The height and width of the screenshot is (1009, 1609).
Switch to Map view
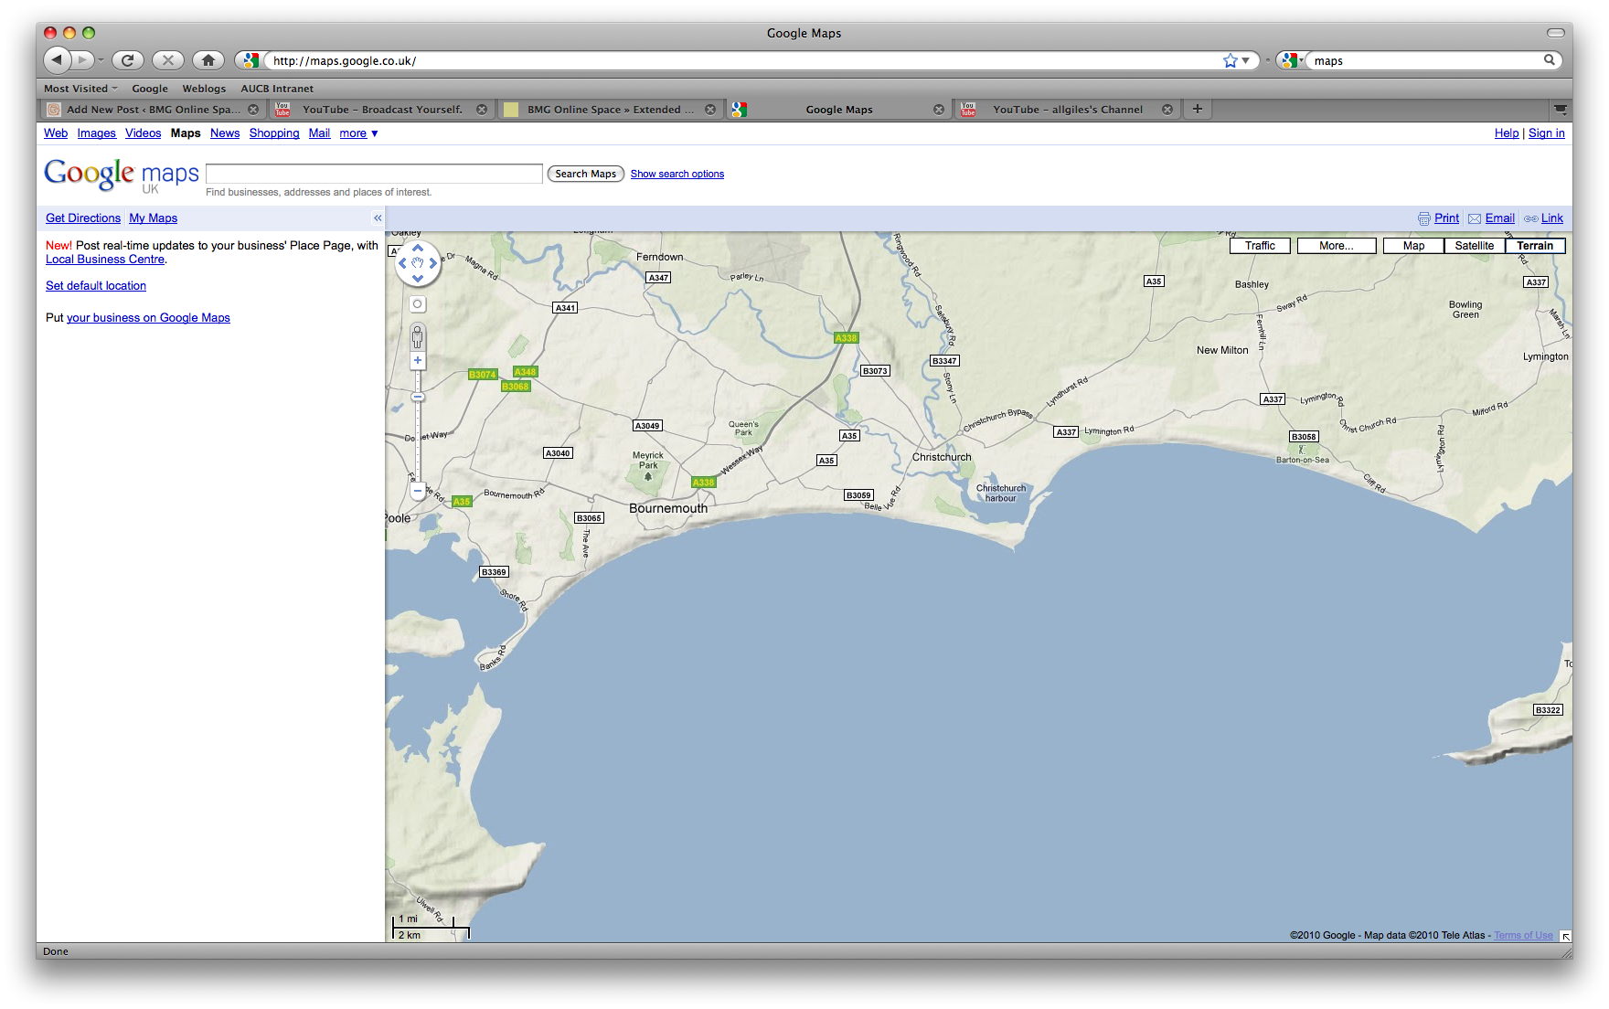[x=1413, y=246]
